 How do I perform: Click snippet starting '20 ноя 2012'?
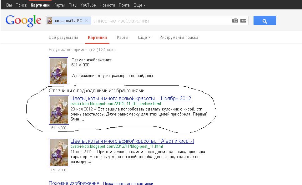(x=139, y=114)
